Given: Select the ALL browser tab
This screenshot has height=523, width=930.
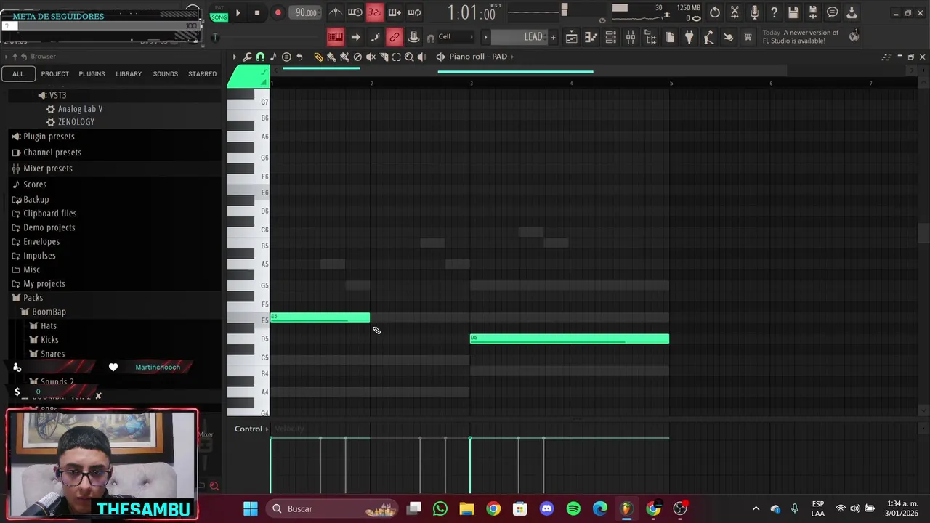Looking at the screenshot, I should (18, 73).
